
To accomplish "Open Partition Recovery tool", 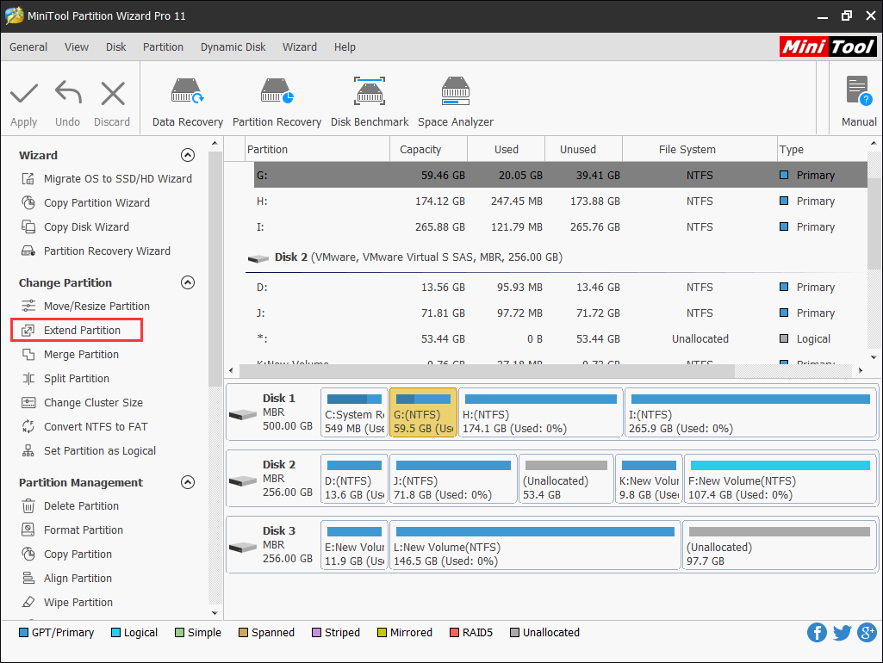I will (x=277, y=102).
